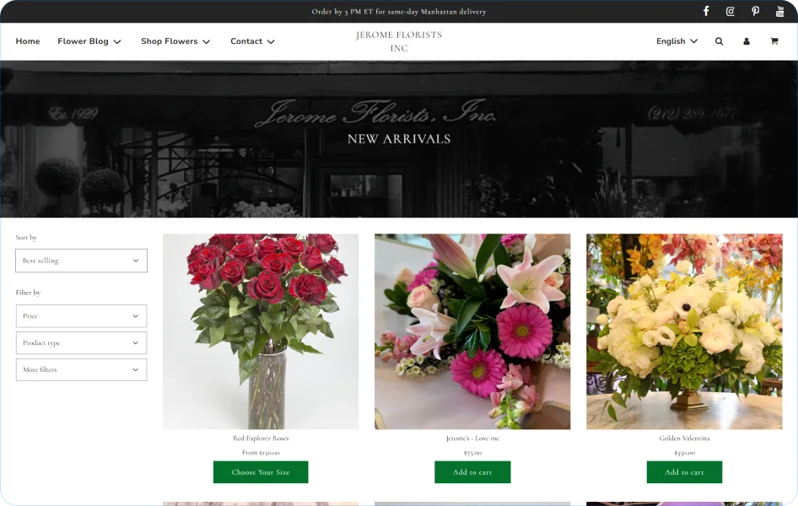Expand the Contact menu
798x506 pixels.
[x=252, y=41]
